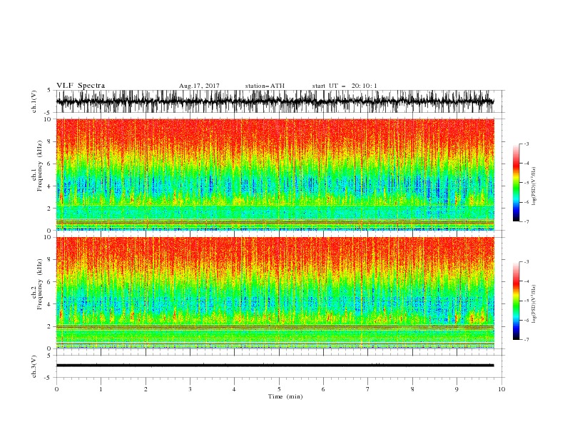Click the '6' tick on ch.2 frequency axis
Screen dimensions: 565x437
point(51,282)
